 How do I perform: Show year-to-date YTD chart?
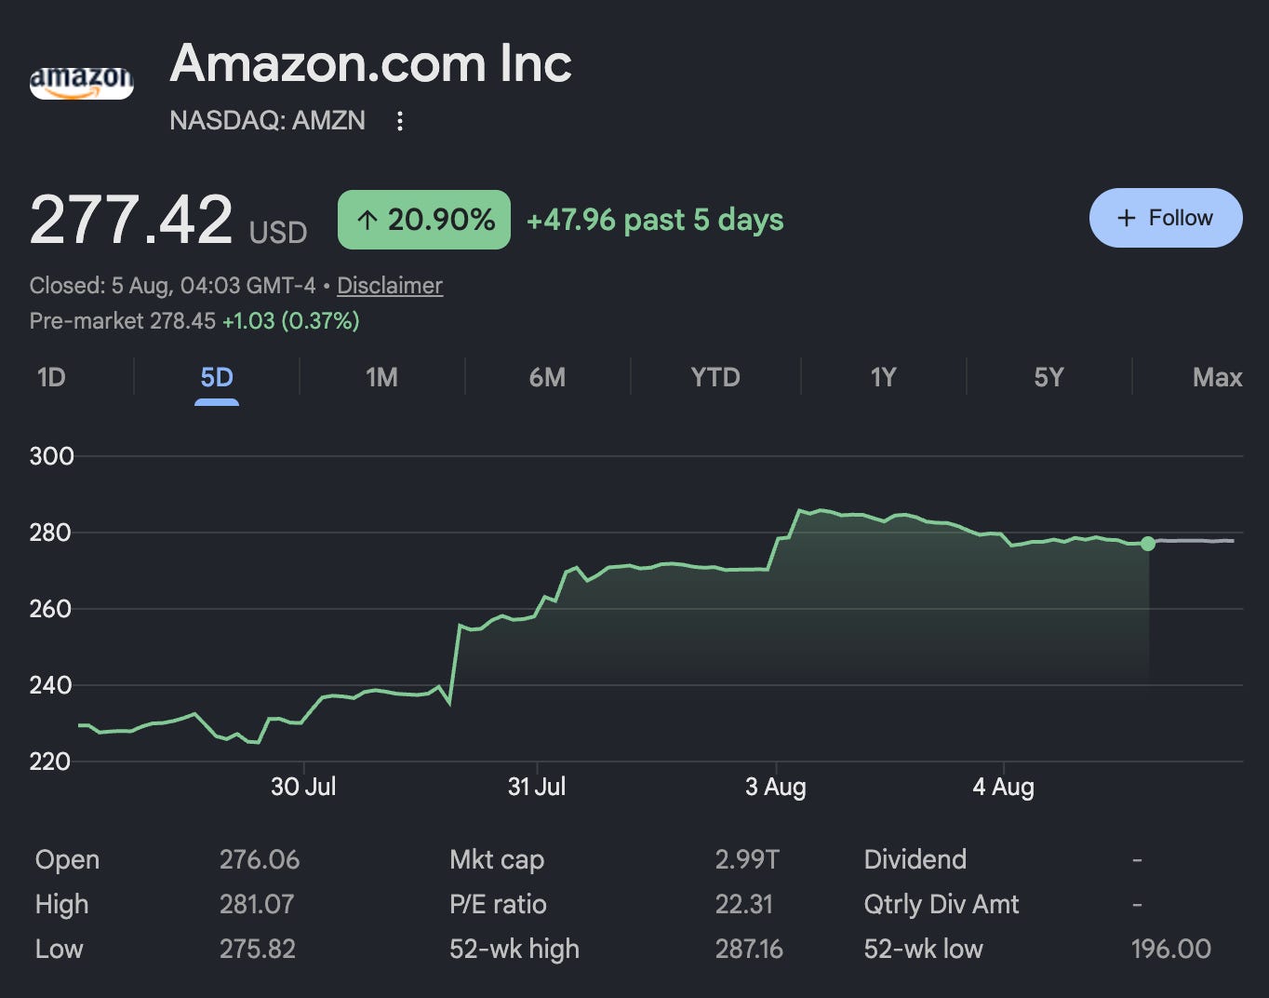coord(715,377)
